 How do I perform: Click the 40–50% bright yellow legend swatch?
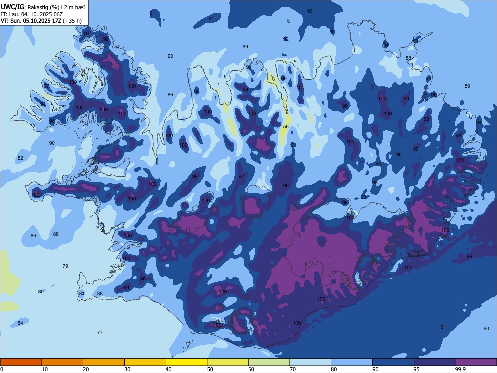click(186, 362)
